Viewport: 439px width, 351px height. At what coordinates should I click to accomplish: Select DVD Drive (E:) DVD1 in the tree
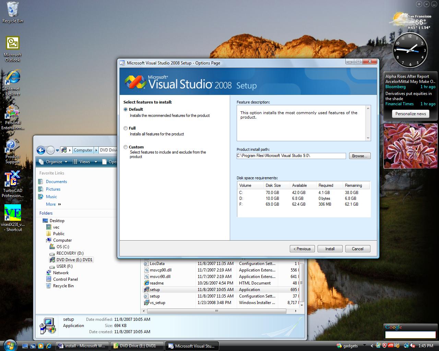[74, 260]
